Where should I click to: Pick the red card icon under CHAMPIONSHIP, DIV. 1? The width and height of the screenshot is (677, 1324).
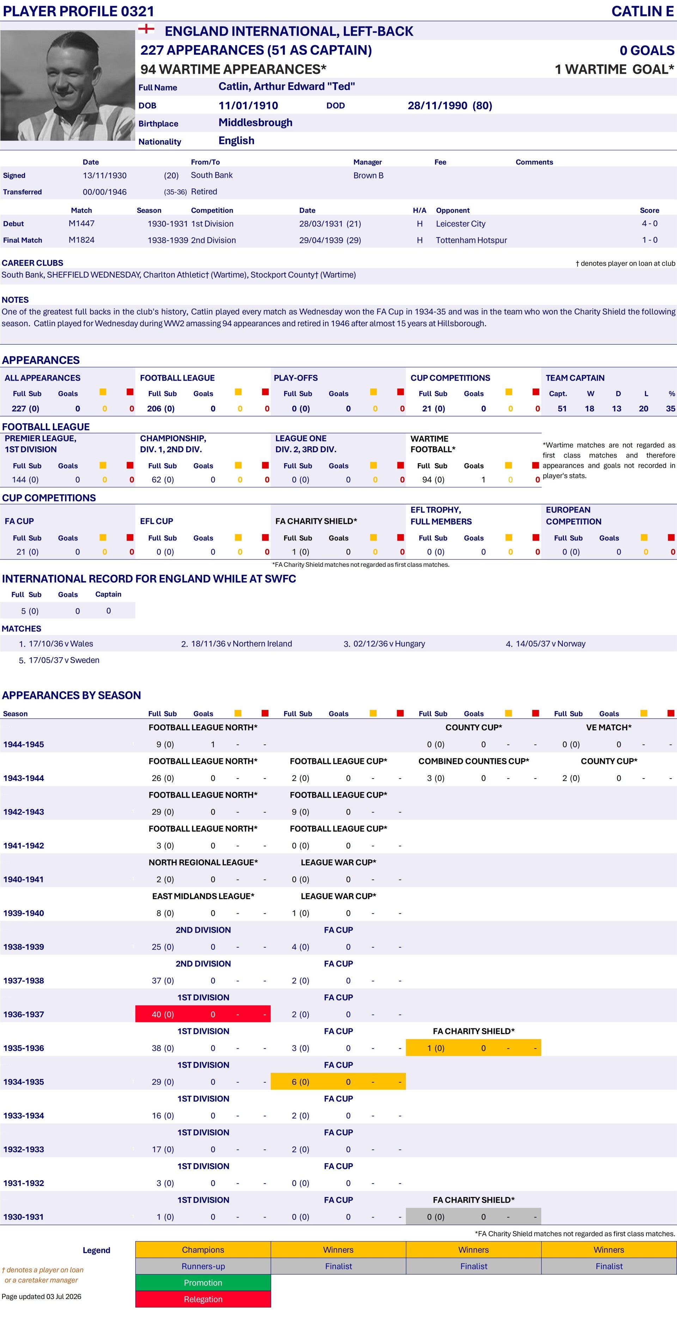[266, 465]
